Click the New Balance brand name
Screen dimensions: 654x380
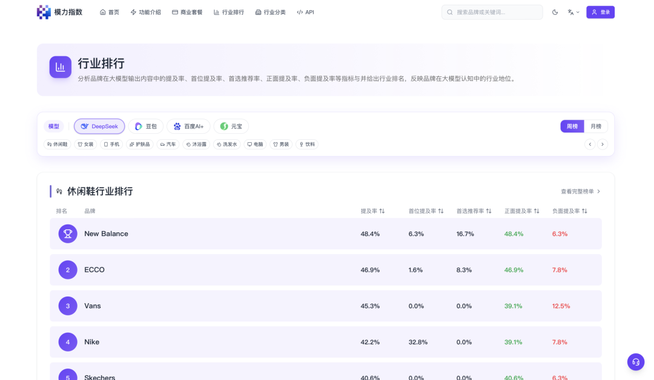[x=106, y=234]
